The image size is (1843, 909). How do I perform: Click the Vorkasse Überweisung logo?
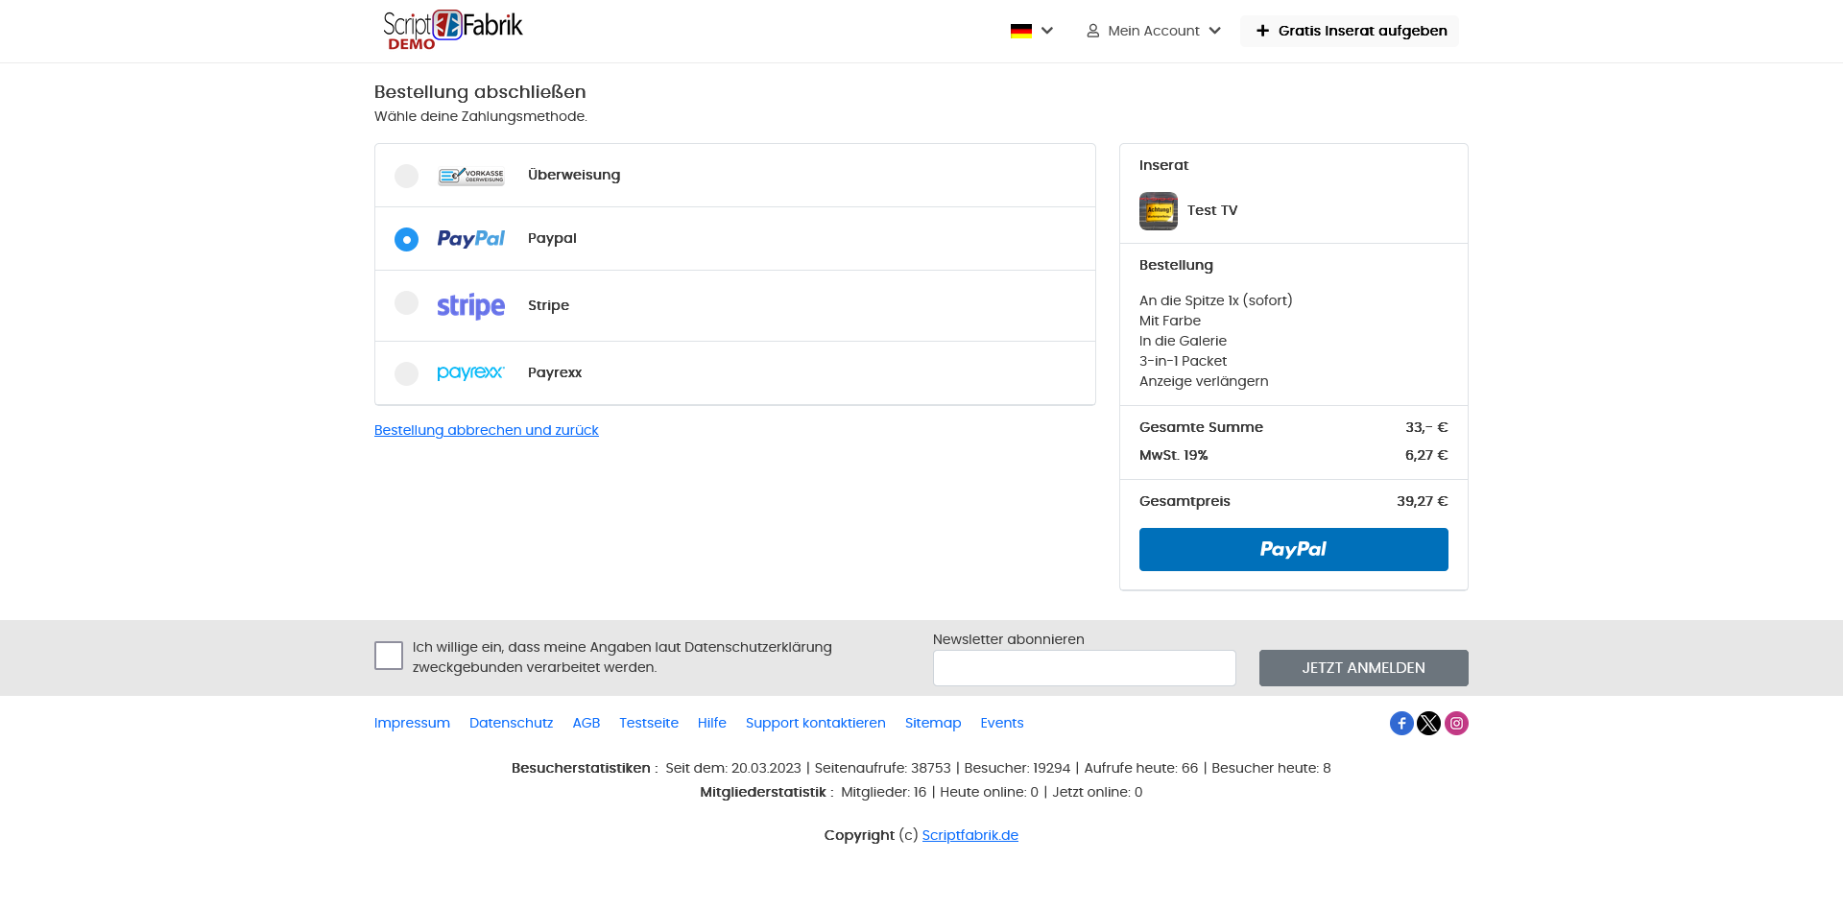point(471,176)
